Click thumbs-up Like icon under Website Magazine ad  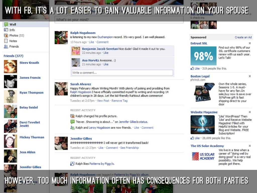click(192, 138)
